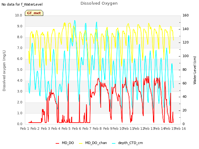
Task: Click the 'Dissolved oxygen (mg/L)' axis title
Action: pyautogui.click(x=4, y=71)
